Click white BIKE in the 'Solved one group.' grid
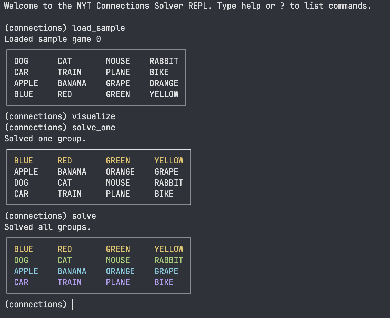Image resolution: width=390 pixels, height=318 pixels. (164, 194)
